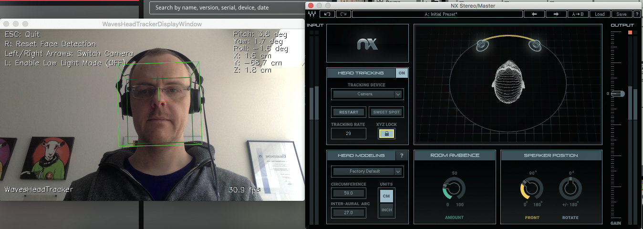Open the Initial Preset menu bar
Viewport: 643px width, 229px height.
pos(436,14)
